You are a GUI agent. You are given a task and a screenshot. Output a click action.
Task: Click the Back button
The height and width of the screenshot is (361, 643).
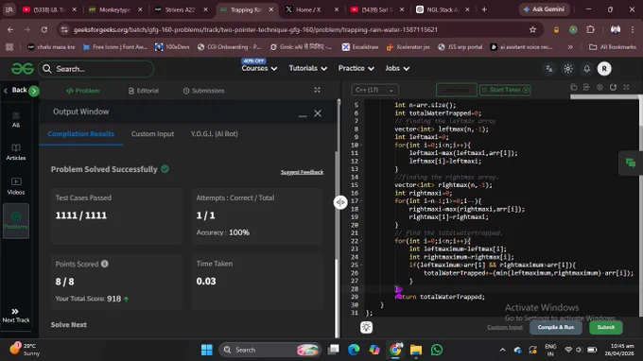point(15,90)
